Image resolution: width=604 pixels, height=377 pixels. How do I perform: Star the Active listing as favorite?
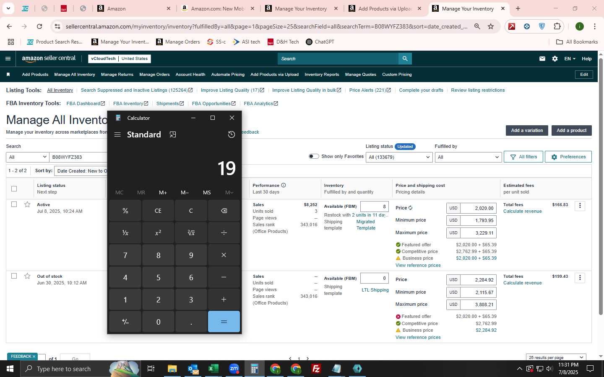point(27,204)
